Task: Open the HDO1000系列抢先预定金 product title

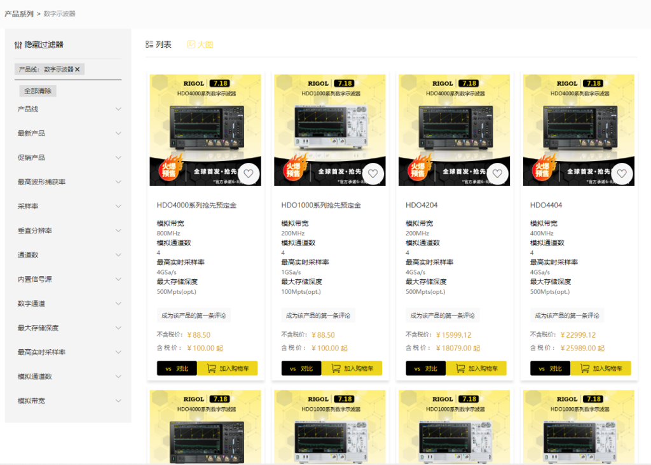Action: coord(321,205)
